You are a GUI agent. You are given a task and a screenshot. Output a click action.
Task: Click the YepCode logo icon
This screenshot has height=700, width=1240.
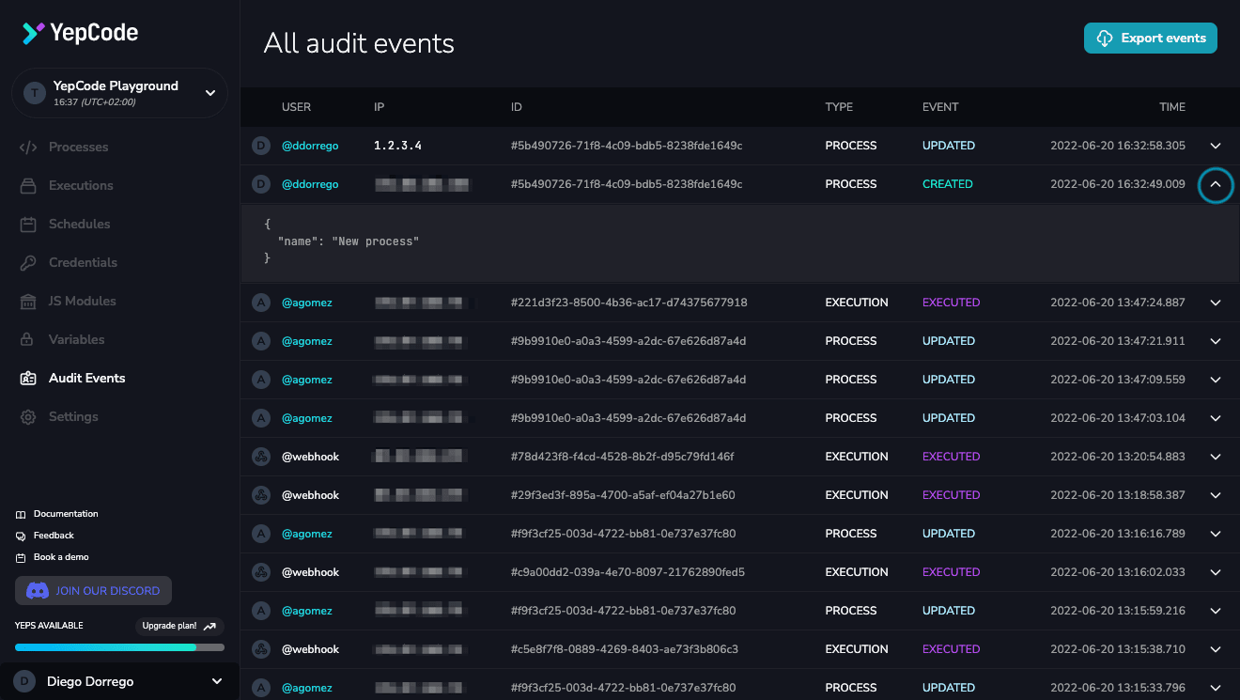33,33
